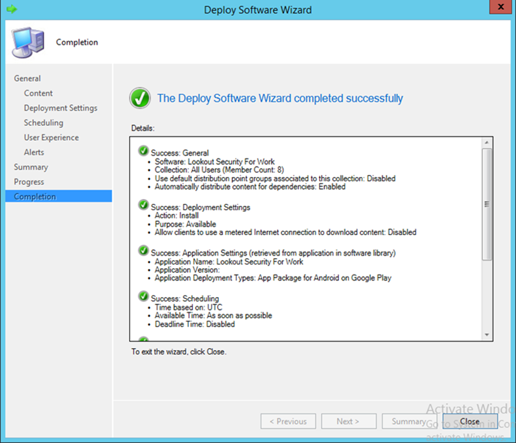This screenshot has height=443, width=516.
Task: Click the computer wizard icon in header
Action: 28,42
